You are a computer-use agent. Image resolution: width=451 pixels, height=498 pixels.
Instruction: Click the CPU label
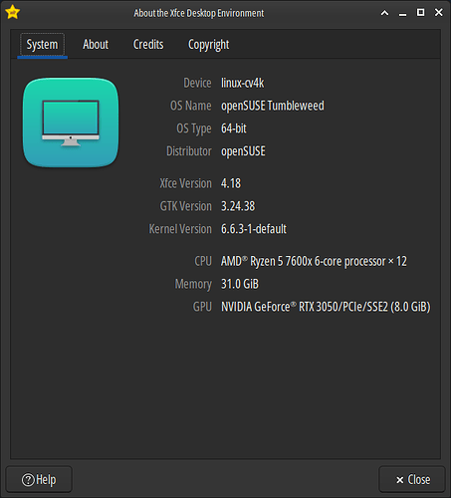pos(203,261)
